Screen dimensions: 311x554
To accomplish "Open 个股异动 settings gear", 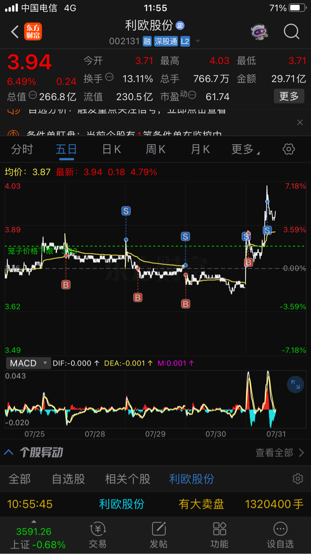I will pos(298,479).
